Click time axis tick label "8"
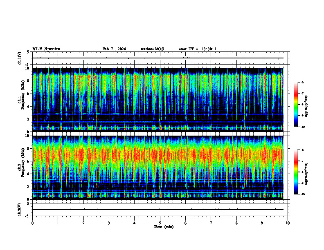Screen dimensions: 324x250 pos(236,223)
